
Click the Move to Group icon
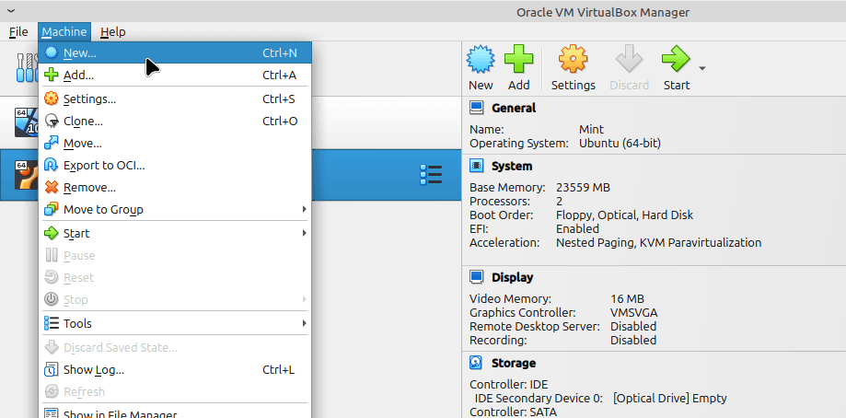52,209
